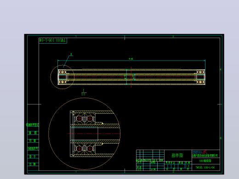Click the detail view label 'I 1:1'
This screenshot has width=239, height=179.
tap(84, 93)
